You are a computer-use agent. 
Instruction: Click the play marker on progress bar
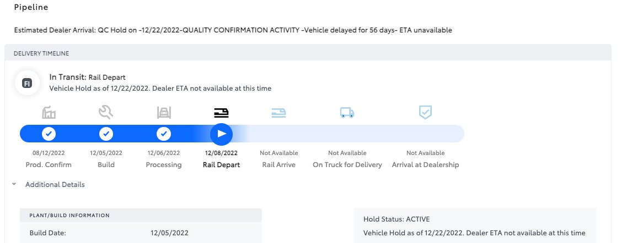(x=221, y=134)
